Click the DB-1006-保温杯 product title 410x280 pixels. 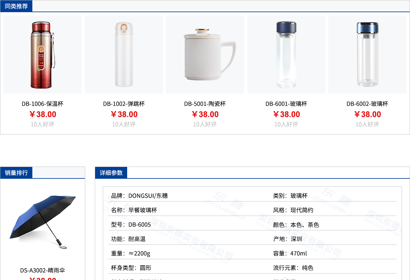pyautogui.click(x=43, y=104)
